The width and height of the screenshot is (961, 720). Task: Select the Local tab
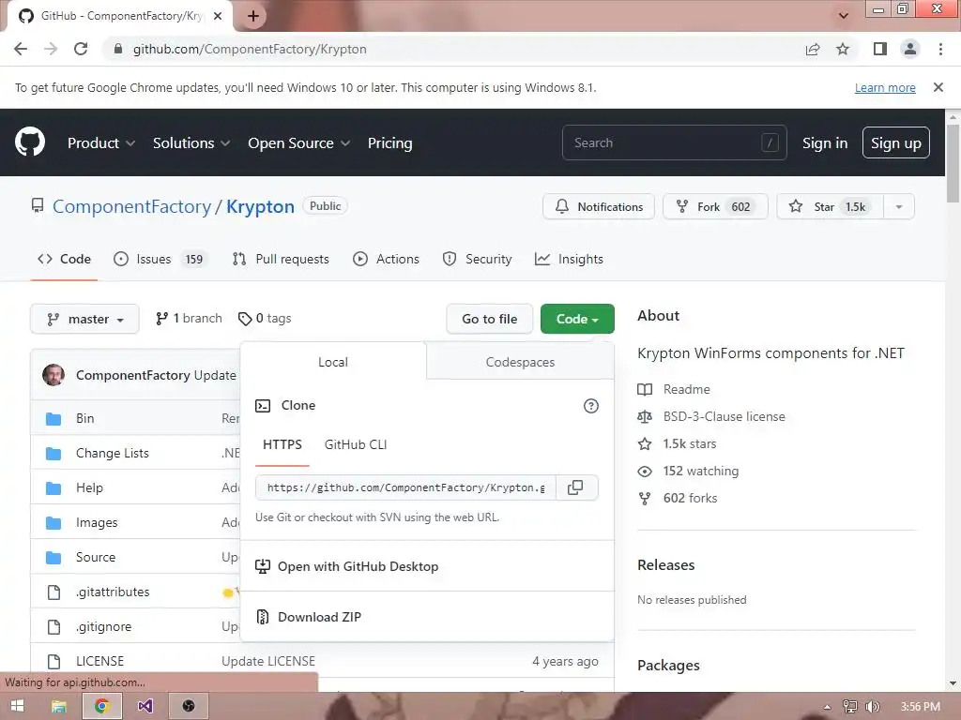click(x=333, y=362)
